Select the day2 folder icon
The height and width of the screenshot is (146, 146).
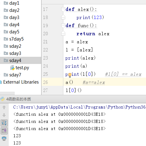click(x=6, y=10)
